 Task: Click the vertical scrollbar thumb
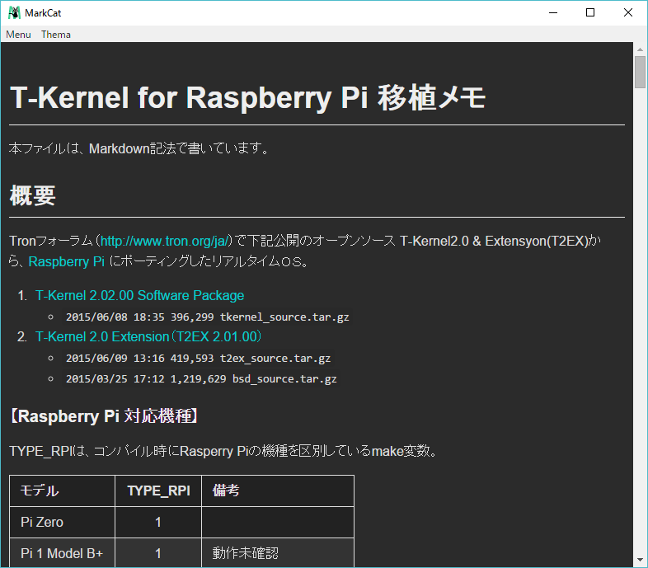[640, 73]
